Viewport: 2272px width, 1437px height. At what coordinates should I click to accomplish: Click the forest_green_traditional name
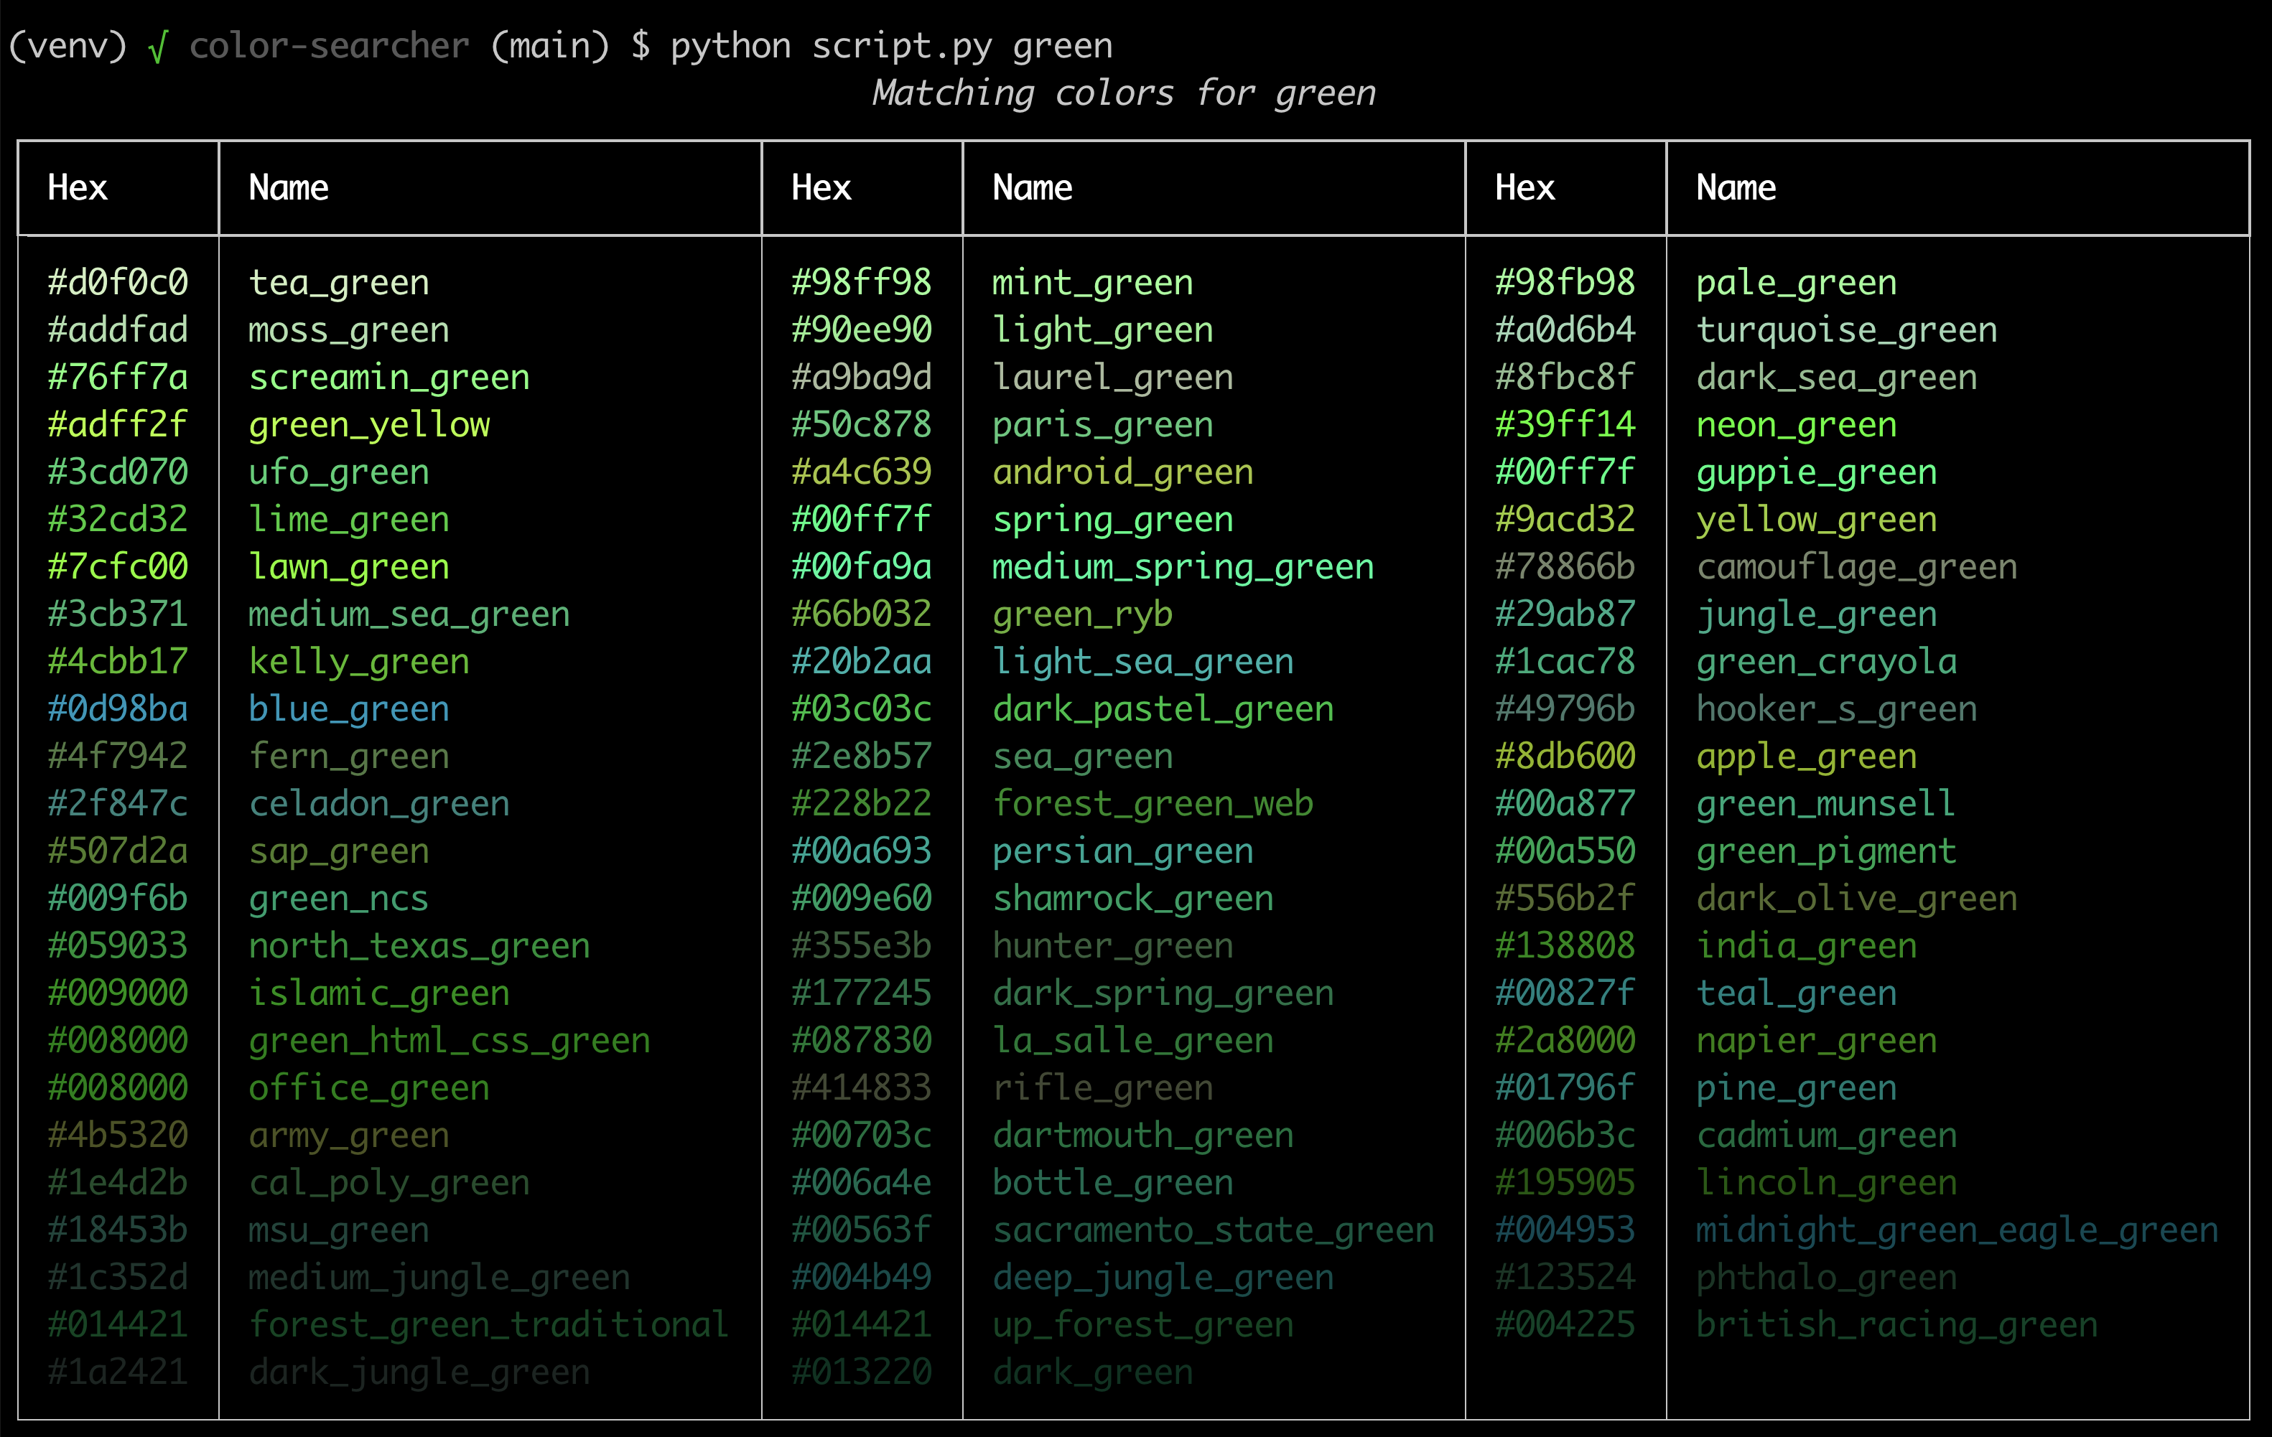click(x=488, y=1325)
